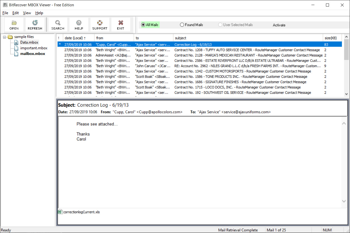Image resolution: width=350 pixels, height=233 pixels.
Task: Click the mailbox.mbox file icon
Action: [16, 54]
